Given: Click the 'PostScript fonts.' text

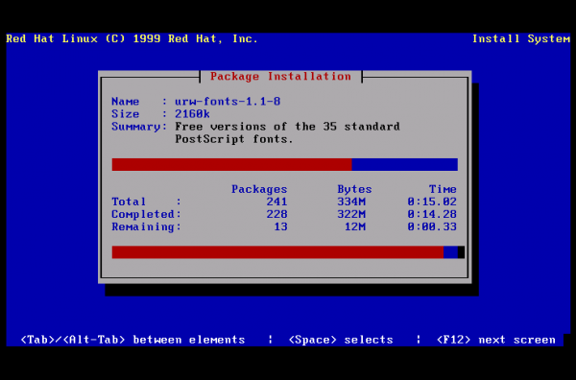Looking at the screenshot, I should tap(234, 139).
